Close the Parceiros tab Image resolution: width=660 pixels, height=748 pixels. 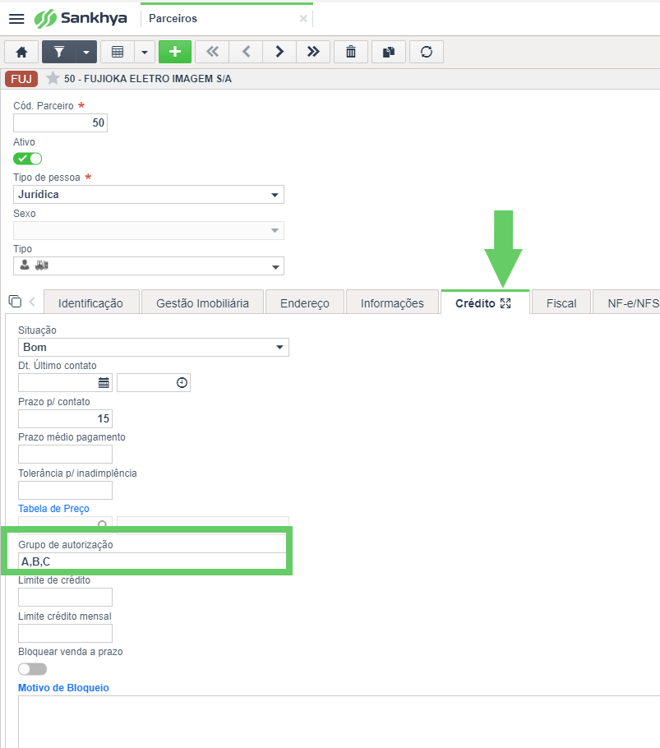coord(303,19)
